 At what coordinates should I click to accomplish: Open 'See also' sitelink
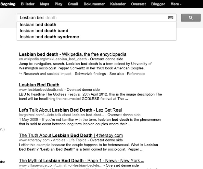[x=116, y=74]
